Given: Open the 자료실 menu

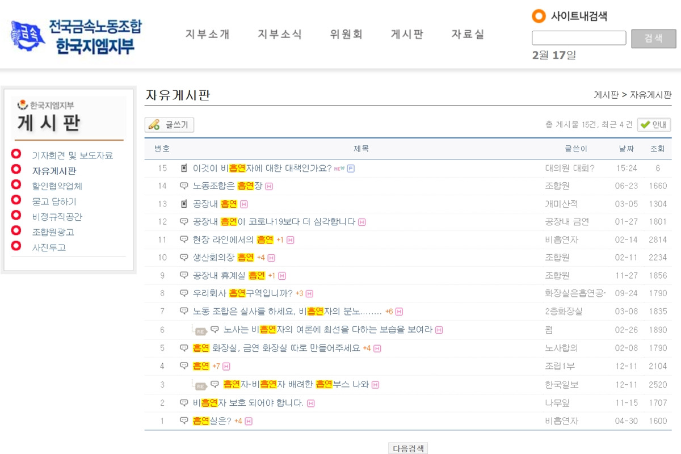Looking at the screenshot, I should click(468, 34).
